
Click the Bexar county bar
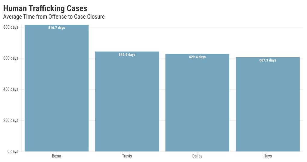[x=57, y=91]
